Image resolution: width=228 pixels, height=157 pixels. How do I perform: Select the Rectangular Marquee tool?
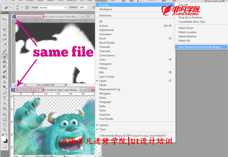(x=4, y=24)
